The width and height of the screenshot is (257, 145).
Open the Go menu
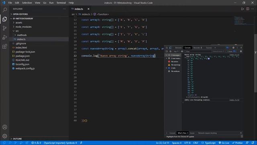coord(45,3)
